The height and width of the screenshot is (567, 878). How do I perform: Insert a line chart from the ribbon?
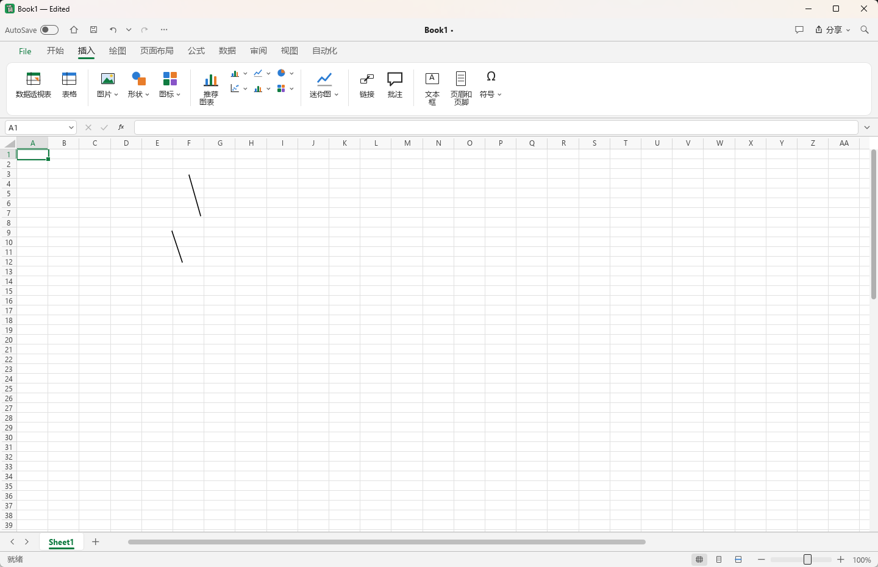pyautogui.click(x=259, y=73)
